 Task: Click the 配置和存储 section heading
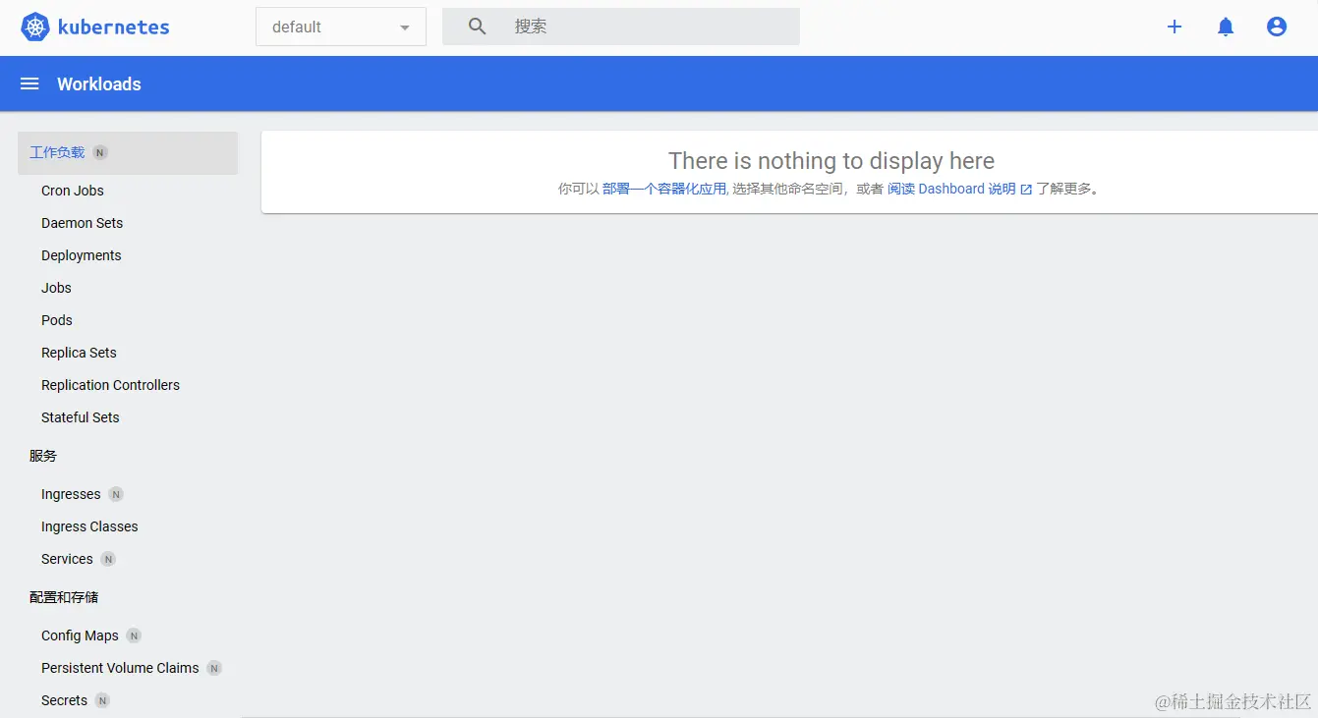point(64,597)
